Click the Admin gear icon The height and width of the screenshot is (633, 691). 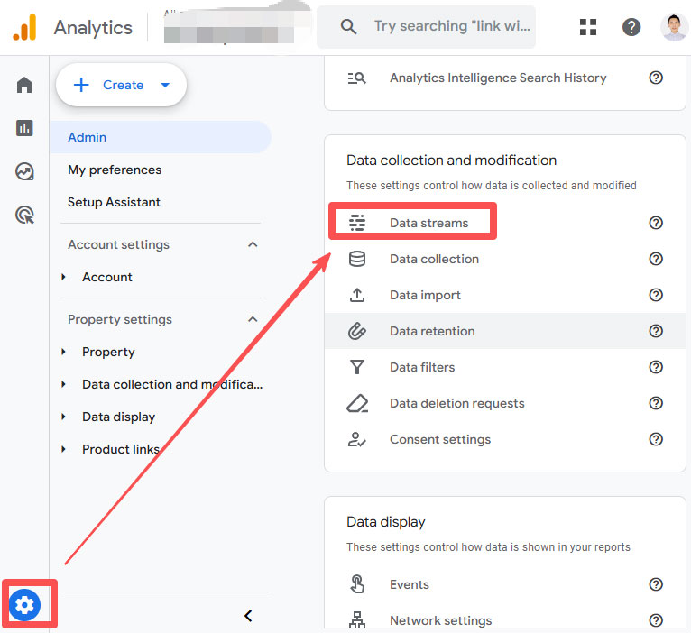point(25,605)
